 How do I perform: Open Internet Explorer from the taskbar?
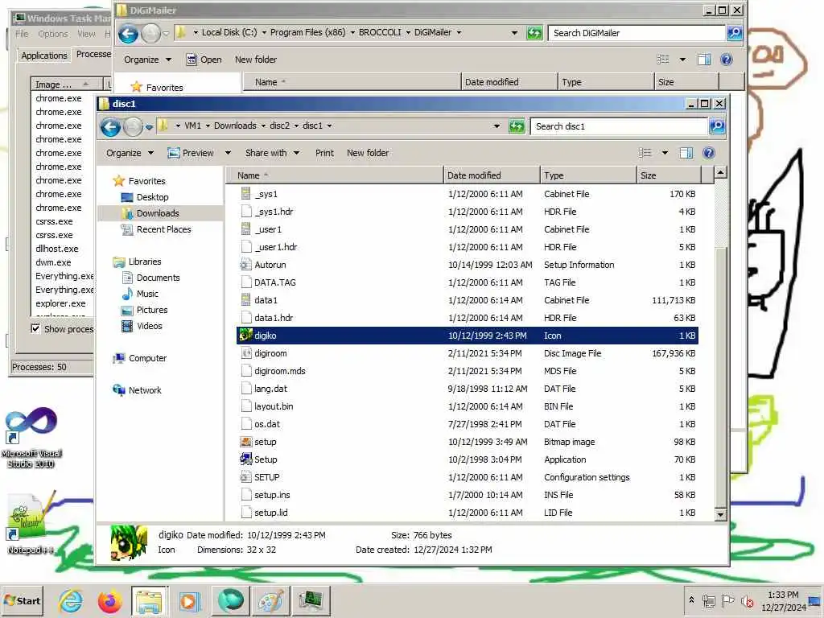point(71,600)
